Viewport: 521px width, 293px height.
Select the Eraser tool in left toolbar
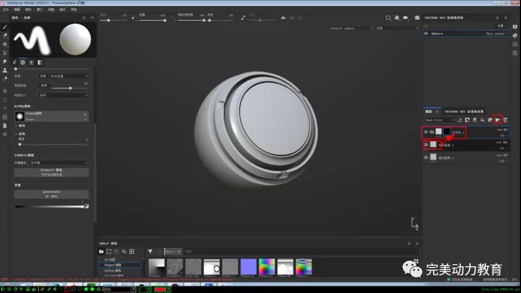[x=5, y=35]
